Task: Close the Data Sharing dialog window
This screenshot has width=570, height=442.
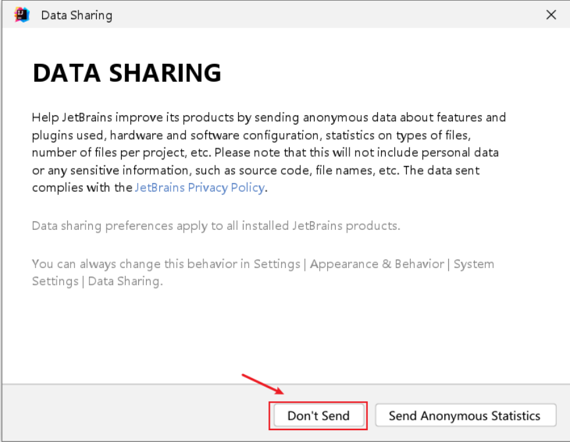Action: [x=551, y=15]
